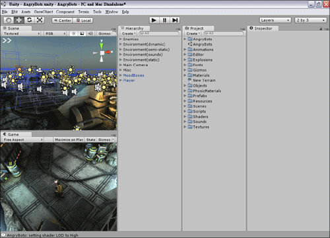Image resolution: width=330 pixels, height=238 pixels.
Task: Click the Scripts folder icon
Action: [x=190, y=111]
